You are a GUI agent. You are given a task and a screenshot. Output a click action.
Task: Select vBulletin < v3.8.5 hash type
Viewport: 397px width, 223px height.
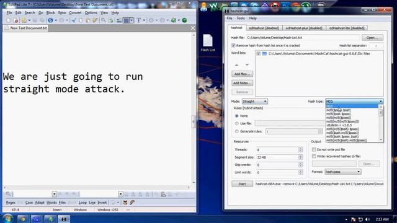[x=339, y=125]
